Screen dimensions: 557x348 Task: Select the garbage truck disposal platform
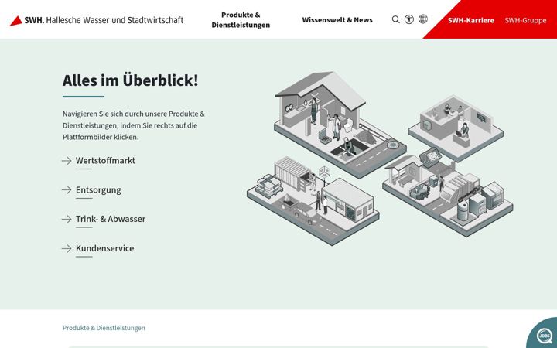(448, 193)
